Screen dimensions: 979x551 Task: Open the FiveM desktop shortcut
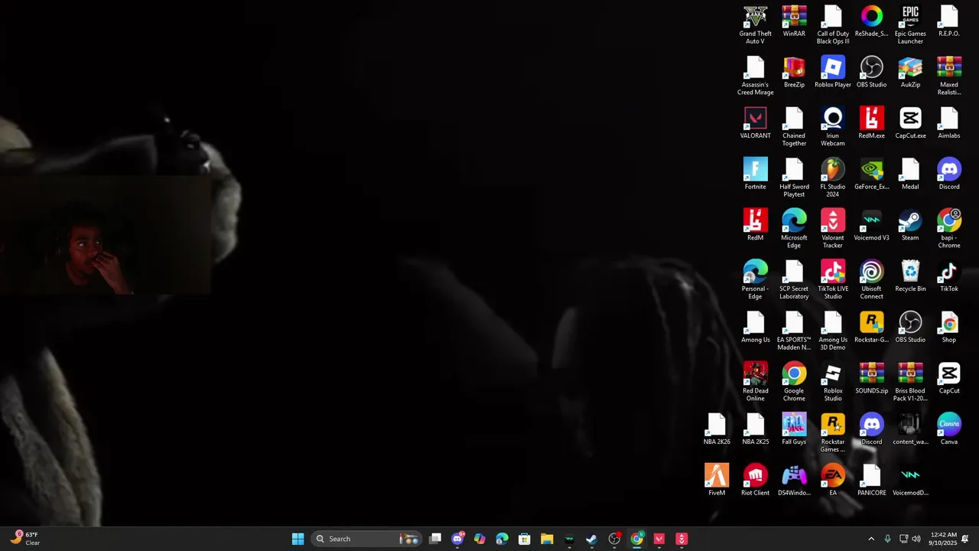[x=717, y=481]
